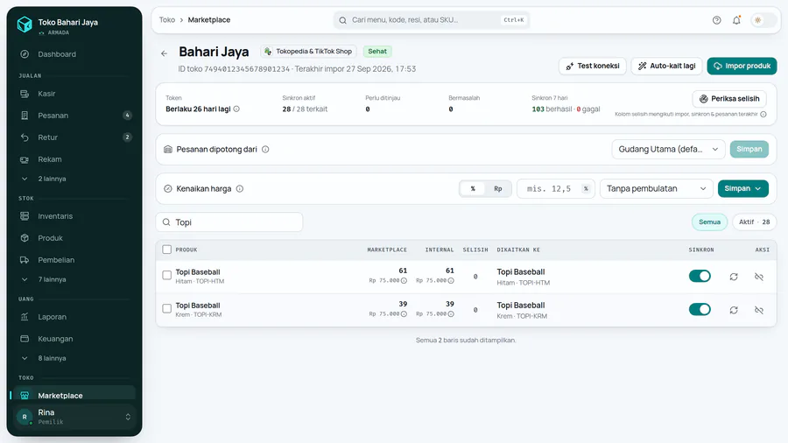Image resolution: width=788 pixels, height=443 pixels.
Task: Select the % price increase mode
Action: click(x=473, y=189)
